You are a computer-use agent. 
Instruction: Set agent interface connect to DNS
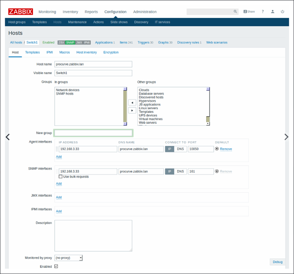pos(180,149)
